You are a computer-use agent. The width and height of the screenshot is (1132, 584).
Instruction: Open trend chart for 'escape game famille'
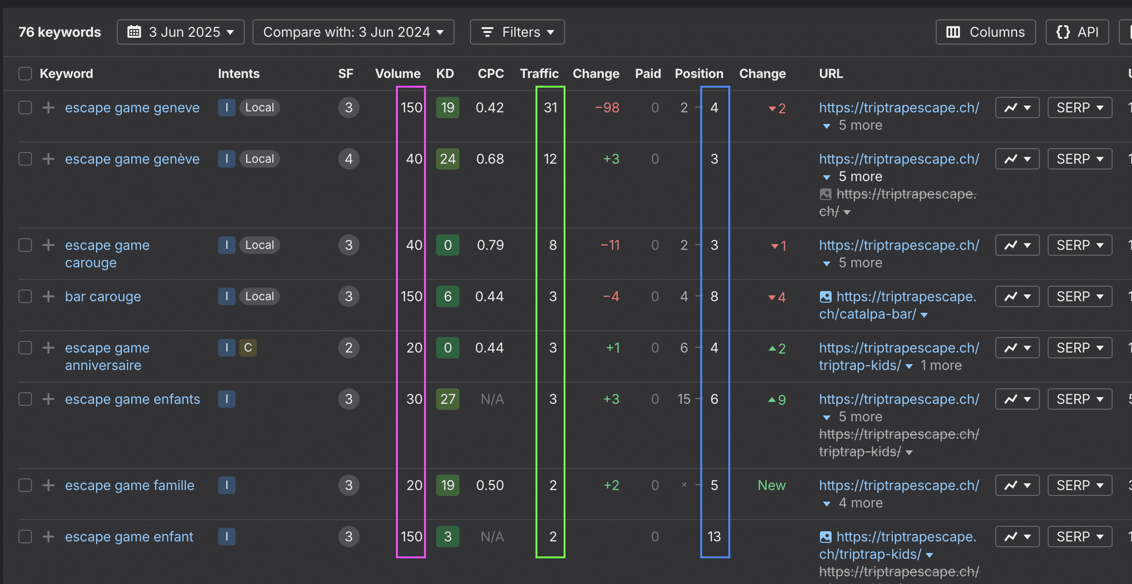point(1017,485)
